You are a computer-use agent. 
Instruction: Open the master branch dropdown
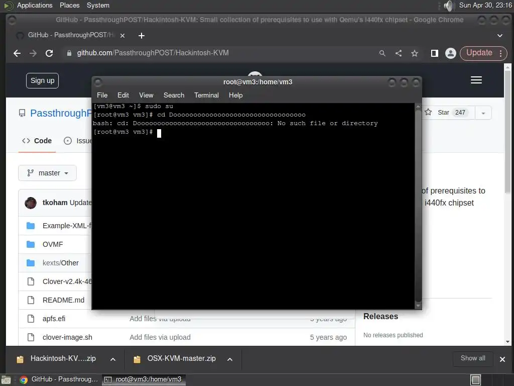[x=48, y=173]
